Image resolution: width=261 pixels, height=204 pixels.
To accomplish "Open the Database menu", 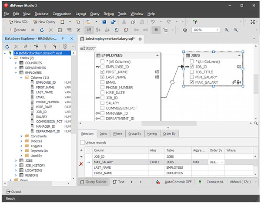I will [41, 14].
